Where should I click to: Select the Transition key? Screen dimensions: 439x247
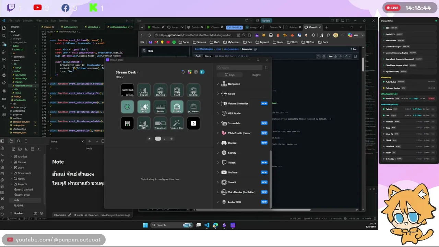pos(160,123)
